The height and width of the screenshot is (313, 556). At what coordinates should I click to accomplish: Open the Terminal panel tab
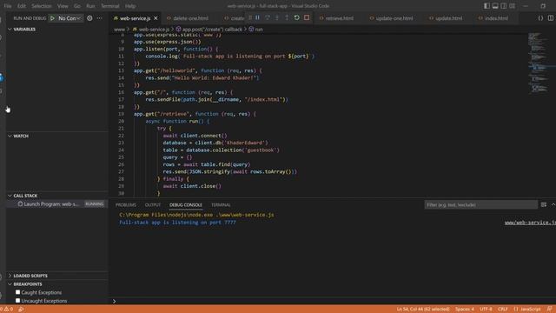tap(221, 205)
